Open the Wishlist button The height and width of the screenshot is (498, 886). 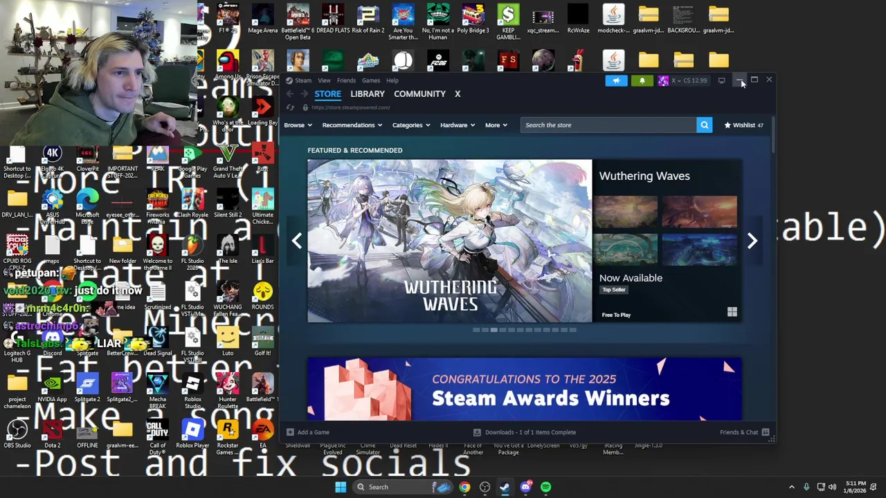[743, 125]
